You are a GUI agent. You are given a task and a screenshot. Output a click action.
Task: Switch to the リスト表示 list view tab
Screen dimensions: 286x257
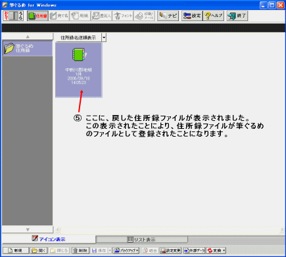pos(141,239)
